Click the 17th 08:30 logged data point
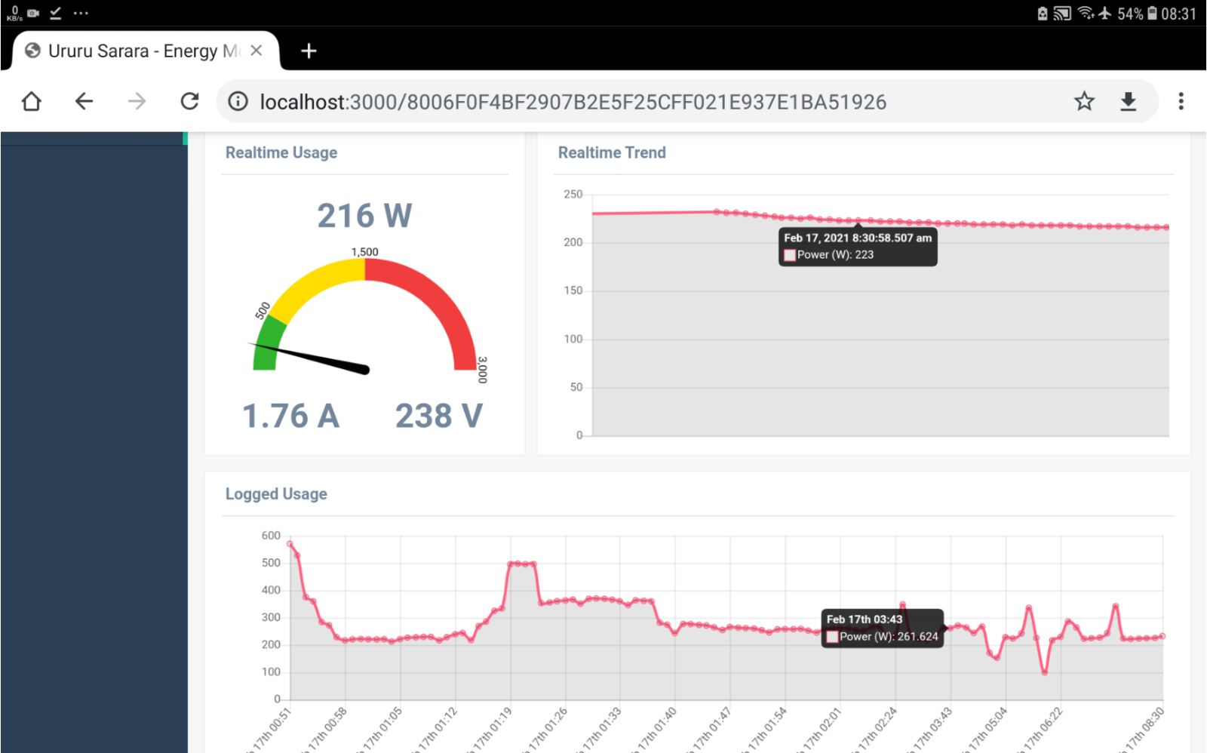The image size is (1207, 753). 1162,636
